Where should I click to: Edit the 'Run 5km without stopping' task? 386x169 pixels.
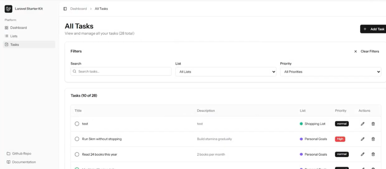(362, 139)
